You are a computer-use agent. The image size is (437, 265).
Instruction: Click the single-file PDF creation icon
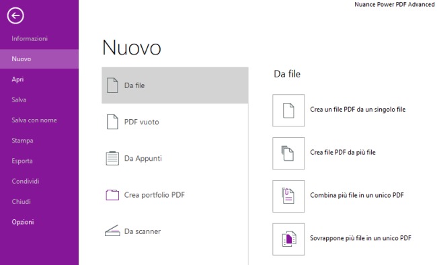(288, 110)
